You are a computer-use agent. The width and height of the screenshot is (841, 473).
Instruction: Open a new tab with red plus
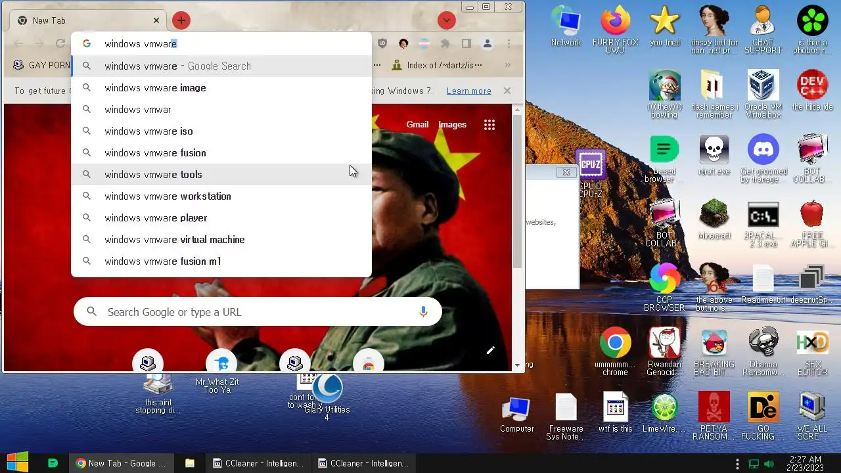[x=181, y=20]
